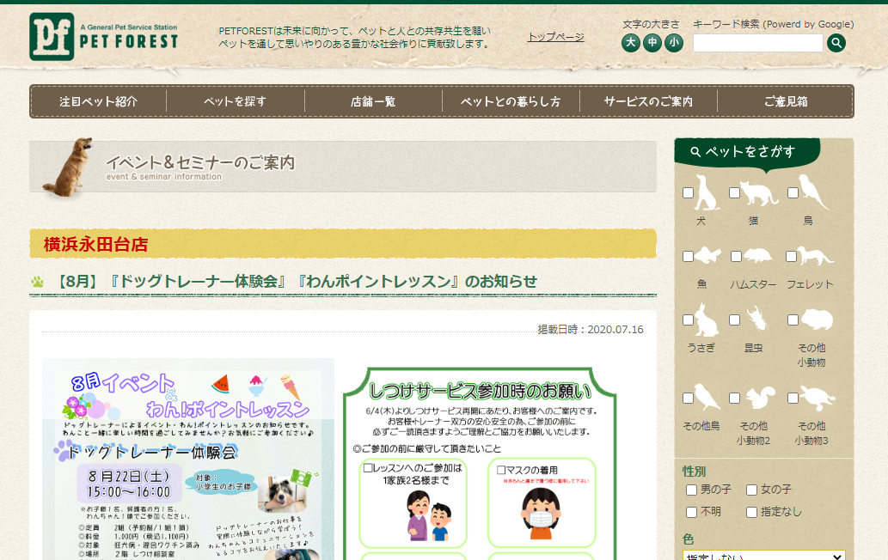Set text size to small (小)

(673, 43)
